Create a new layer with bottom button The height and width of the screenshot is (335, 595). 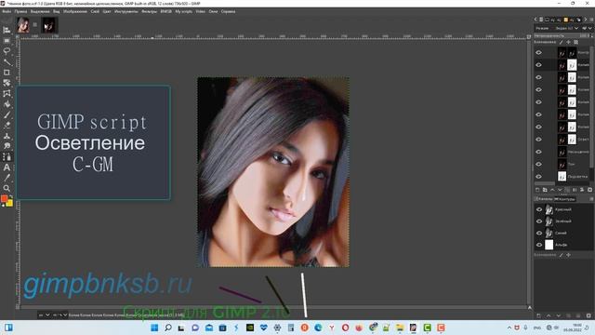pos(537,190)
